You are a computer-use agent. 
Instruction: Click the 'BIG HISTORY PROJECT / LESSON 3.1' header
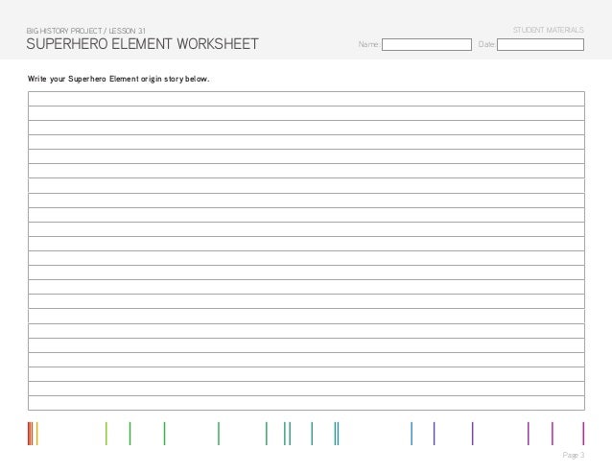point(86,31)
